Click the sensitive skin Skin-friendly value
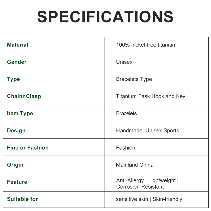The image size is (211, 211). tap(149, 199)
